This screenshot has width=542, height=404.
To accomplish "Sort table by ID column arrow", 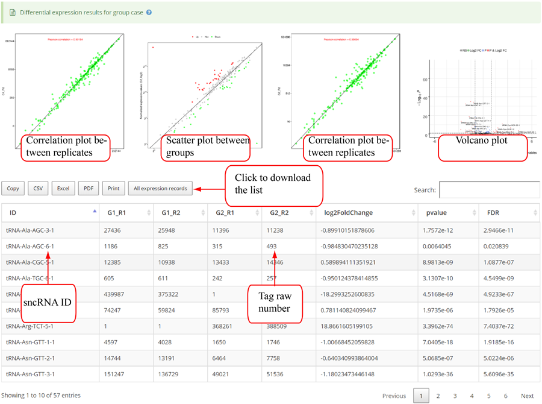I will point(94,212).
